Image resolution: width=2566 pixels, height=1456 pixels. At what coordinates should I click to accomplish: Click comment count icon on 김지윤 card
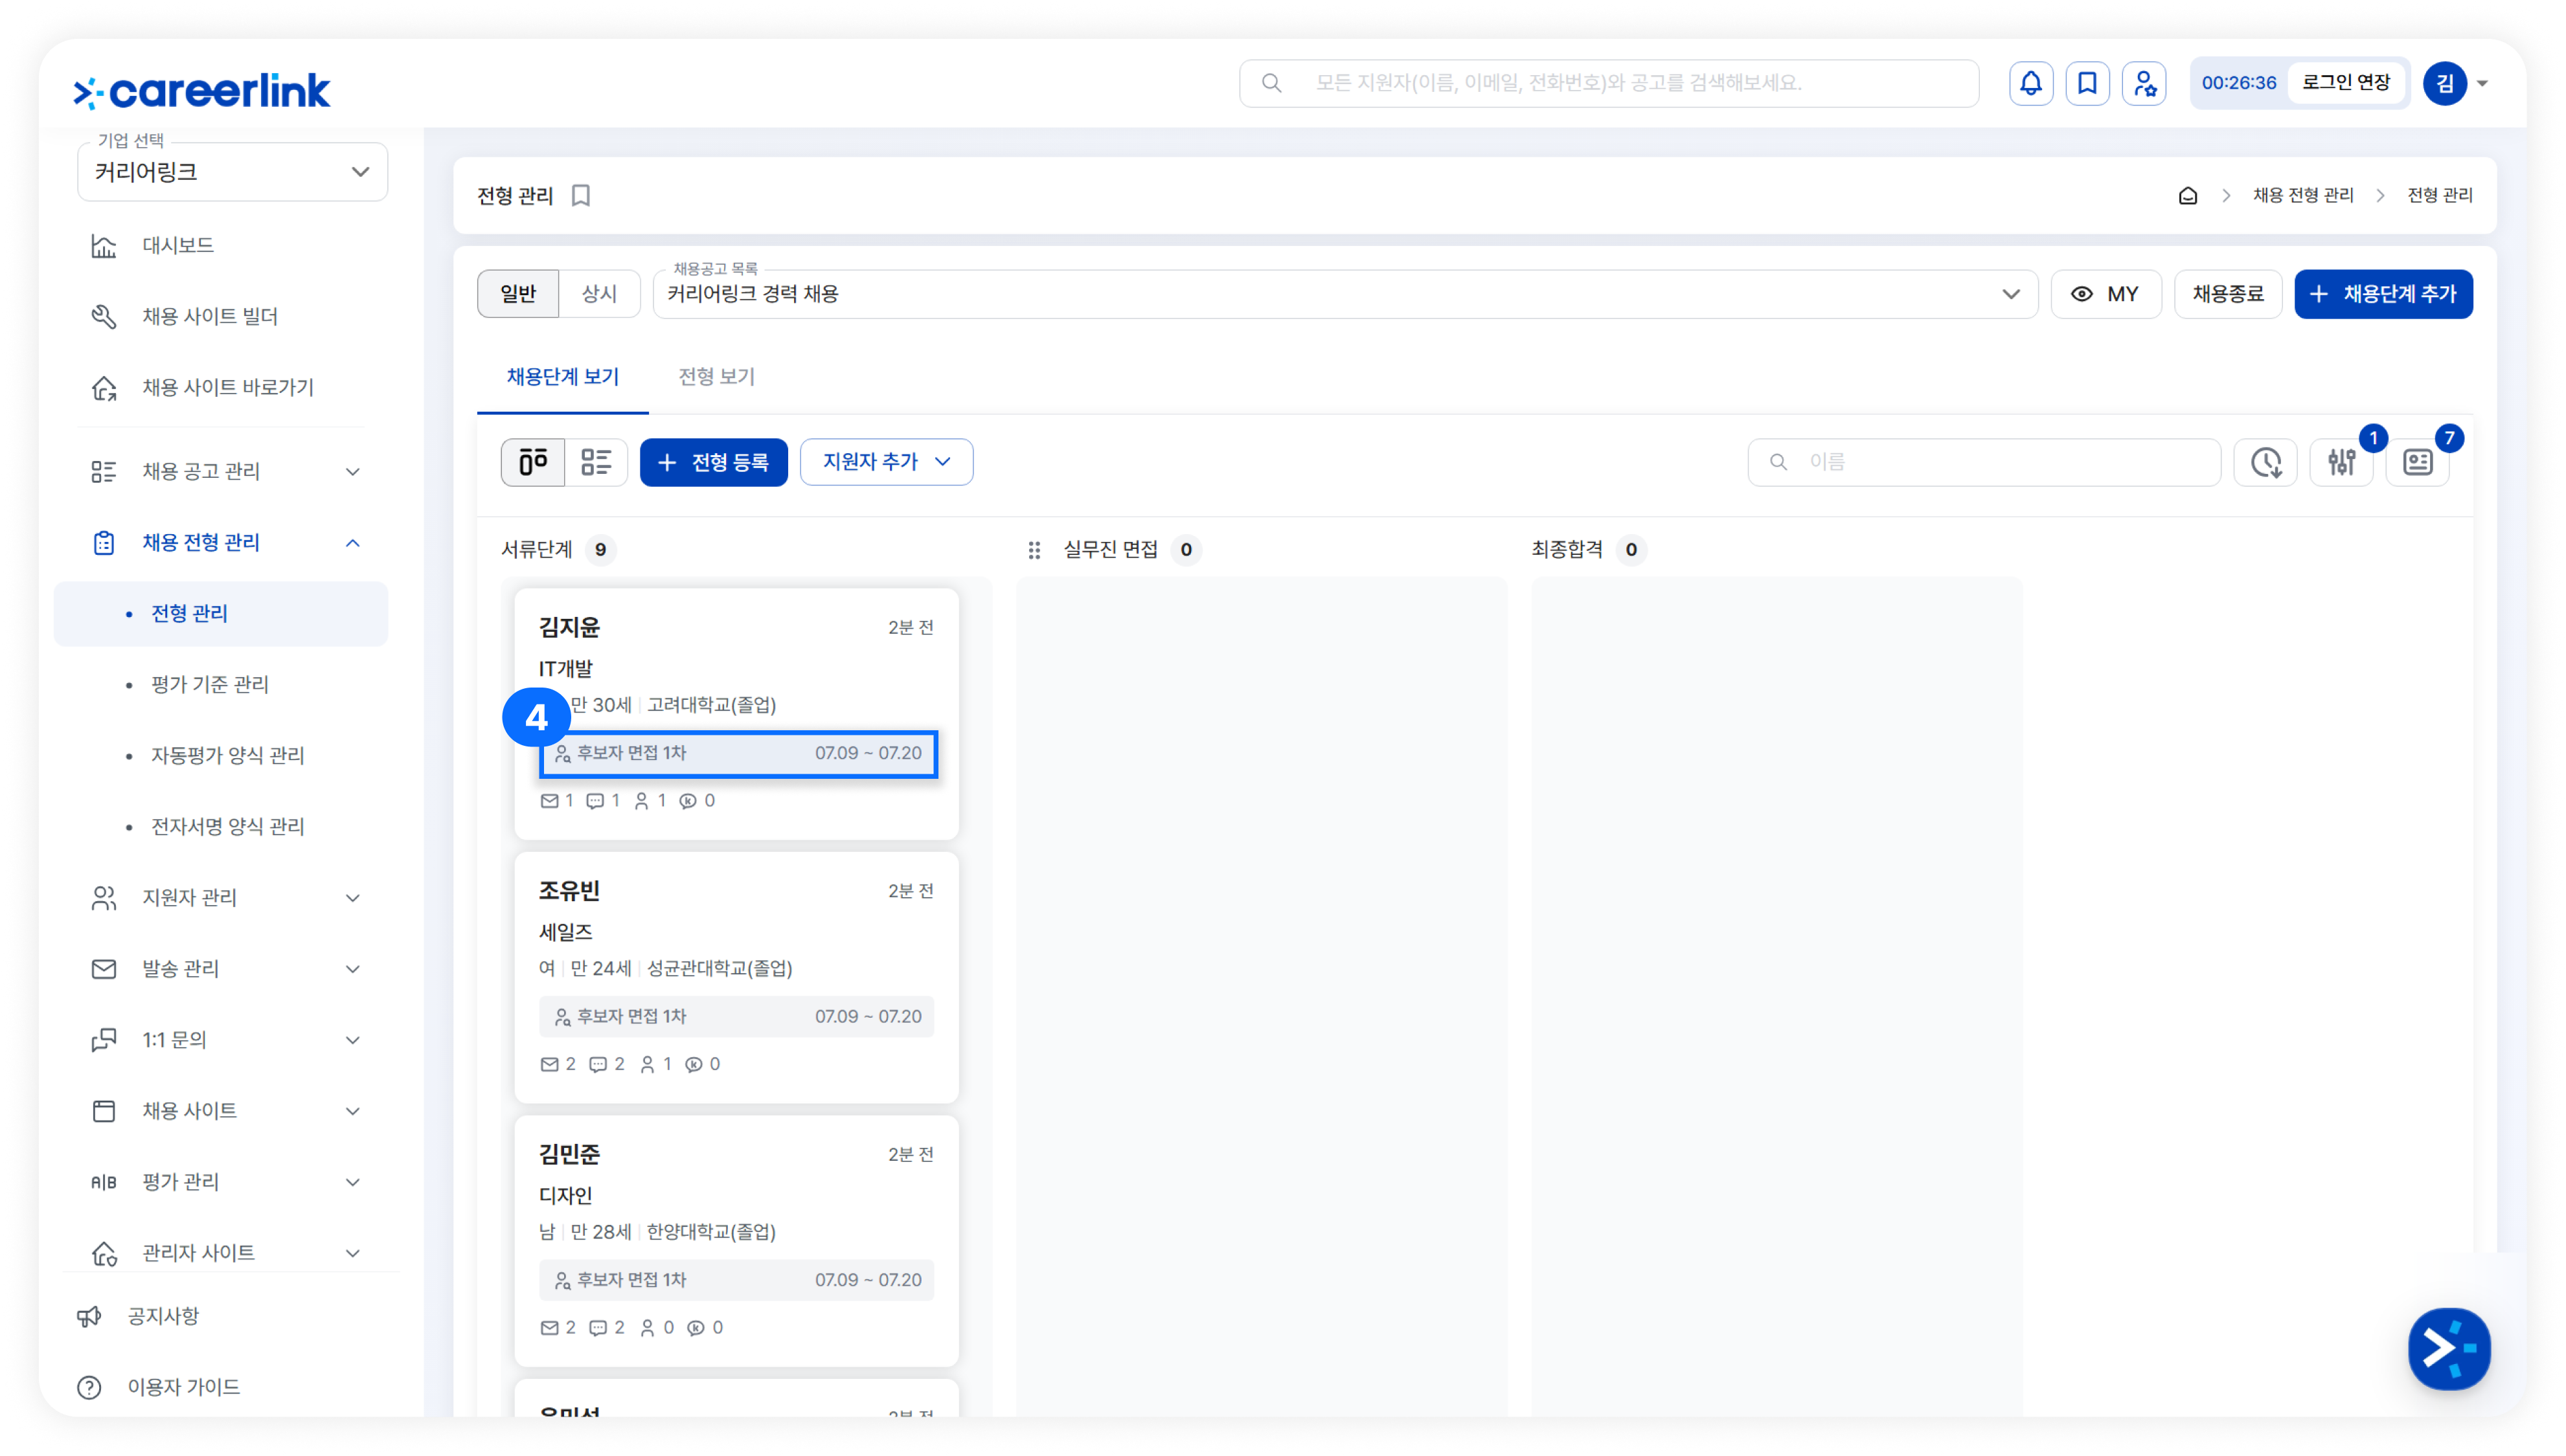(x=595, y=801)
